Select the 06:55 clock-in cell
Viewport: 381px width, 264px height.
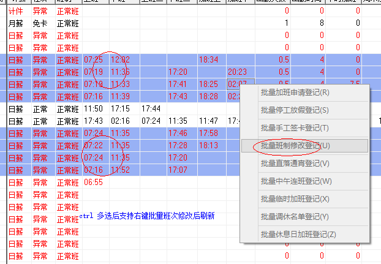93,183
